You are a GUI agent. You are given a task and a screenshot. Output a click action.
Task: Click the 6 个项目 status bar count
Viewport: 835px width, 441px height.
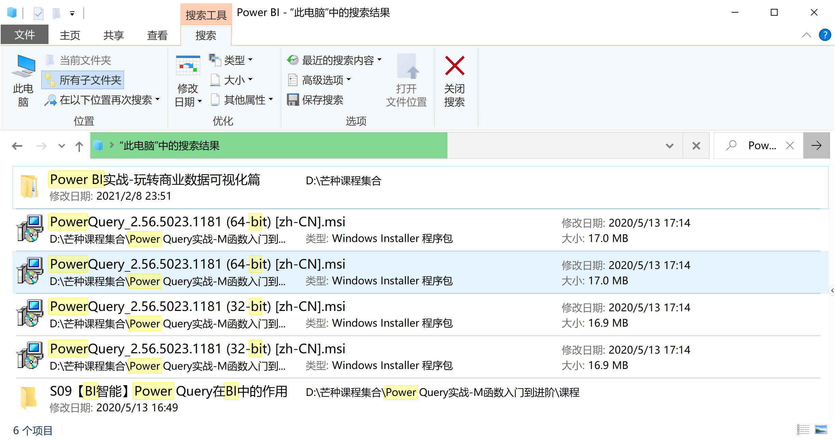tap(33, 430)
